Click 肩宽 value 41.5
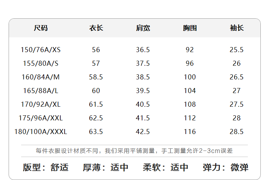This screenshot has width=269, height=180. tap(143, 118)
